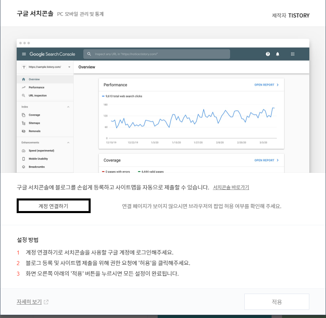Select URL inspection in the sidebar
This screenshot has width=326, height=318.
[45, 96]
